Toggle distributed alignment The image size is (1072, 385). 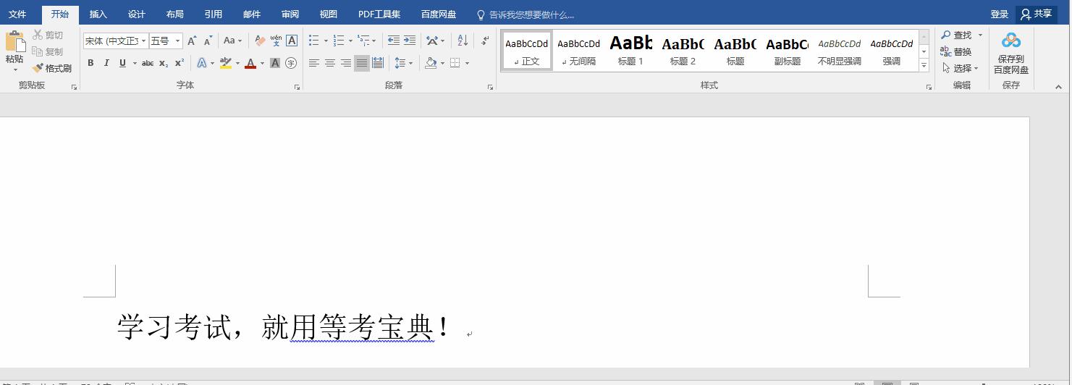pyautogui.click(x=378, y=64)
